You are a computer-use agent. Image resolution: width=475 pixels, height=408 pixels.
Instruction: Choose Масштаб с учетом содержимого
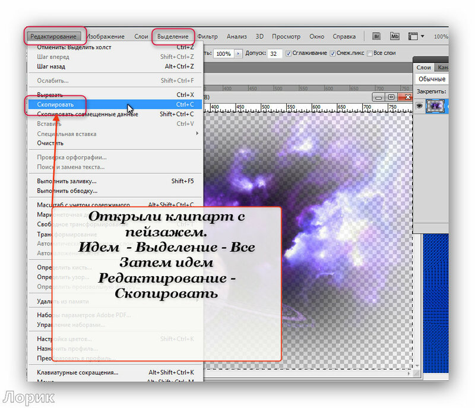click(115, 205)
